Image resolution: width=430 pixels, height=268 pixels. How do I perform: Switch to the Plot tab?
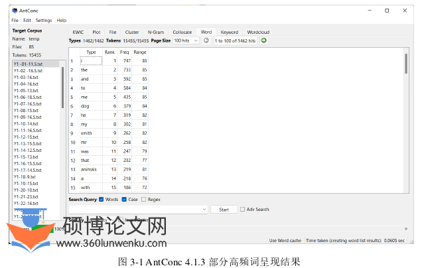click(x=96, y=32)
